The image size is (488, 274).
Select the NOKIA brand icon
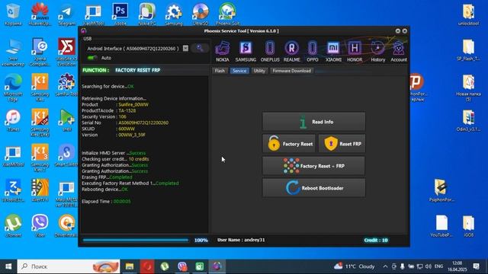[223, 51]
